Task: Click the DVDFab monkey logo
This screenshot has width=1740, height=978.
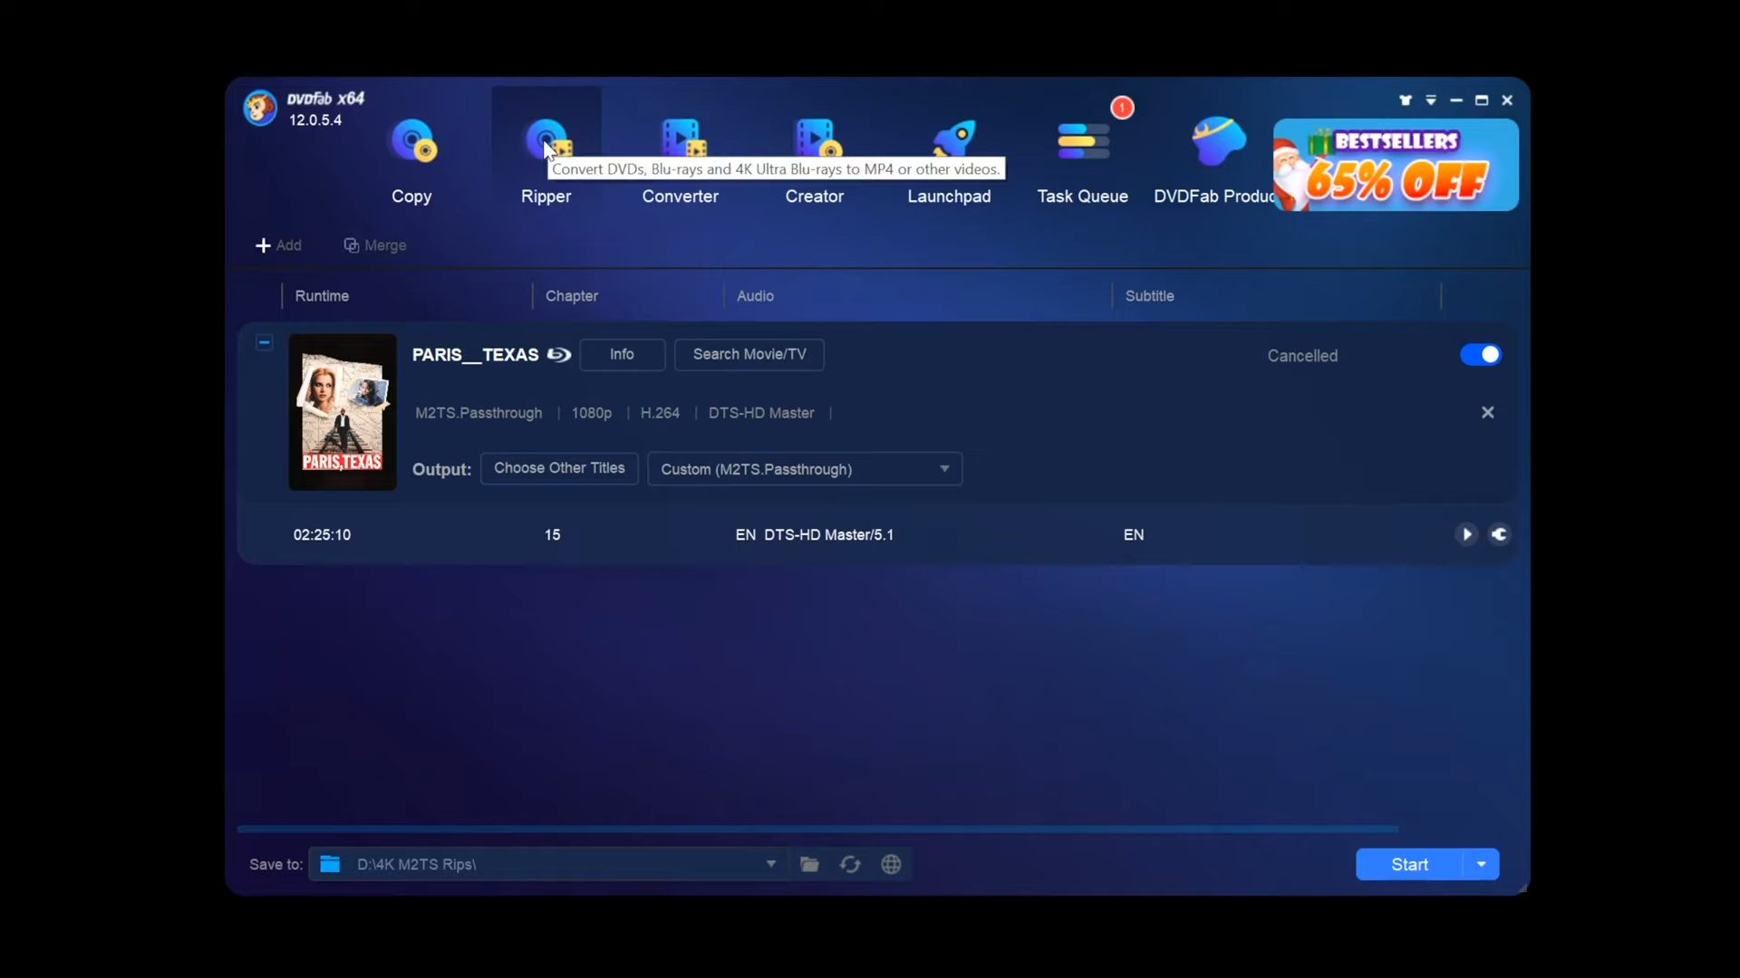Action: pyautogui.click(x=260, y=108)
